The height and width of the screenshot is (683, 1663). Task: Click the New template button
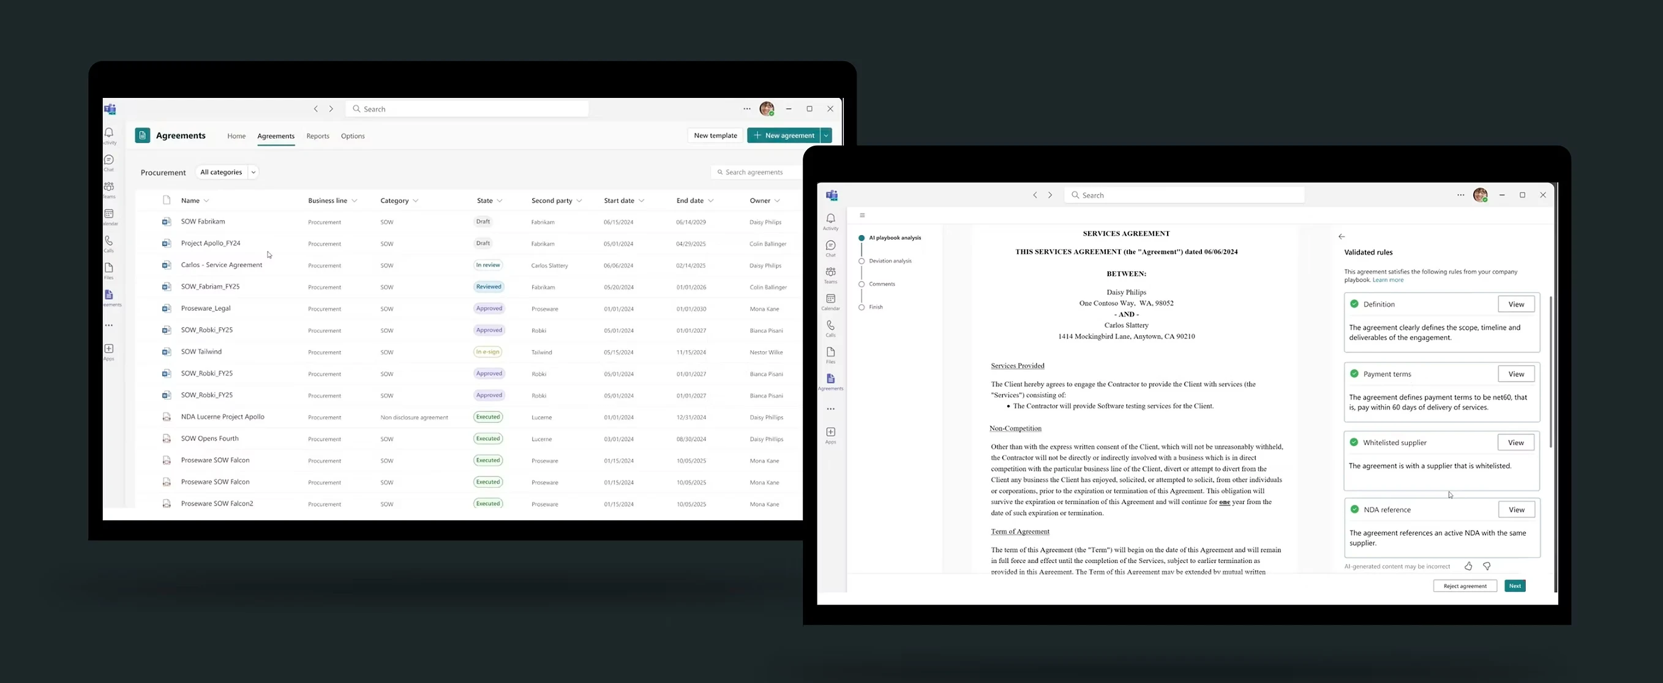point(715,136)
